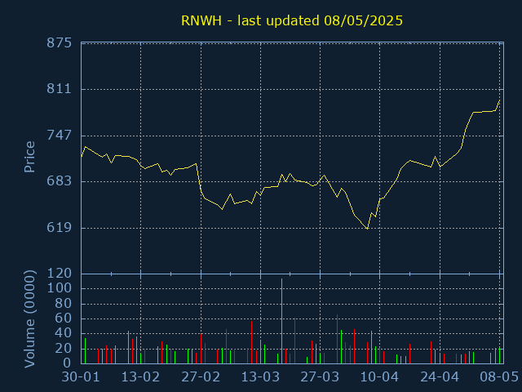522x392 pixels.
Task: Click the 27-02 date label
Action: (x=201, y=377)
